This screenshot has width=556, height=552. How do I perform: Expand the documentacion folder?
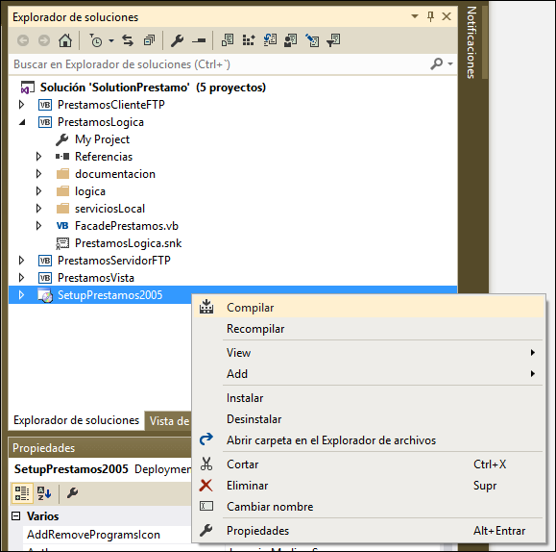pyautogui.click(x=38, y=174)
